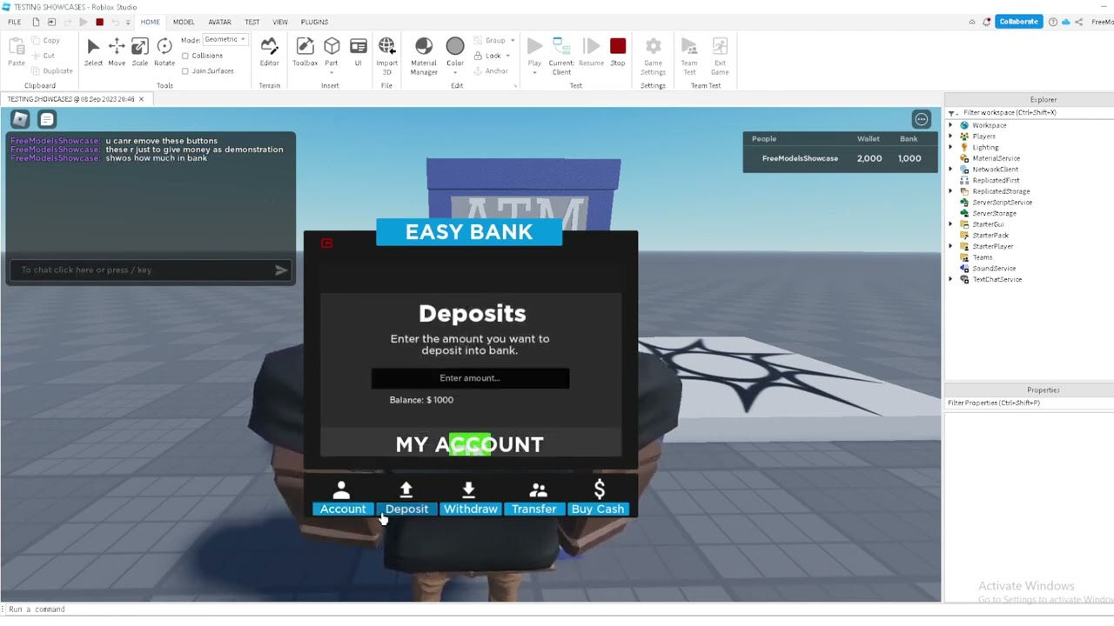This screenshot has width=1114, height=626.
Task: Expand the StarterPlayer tree node
Action: click(950, 246)
